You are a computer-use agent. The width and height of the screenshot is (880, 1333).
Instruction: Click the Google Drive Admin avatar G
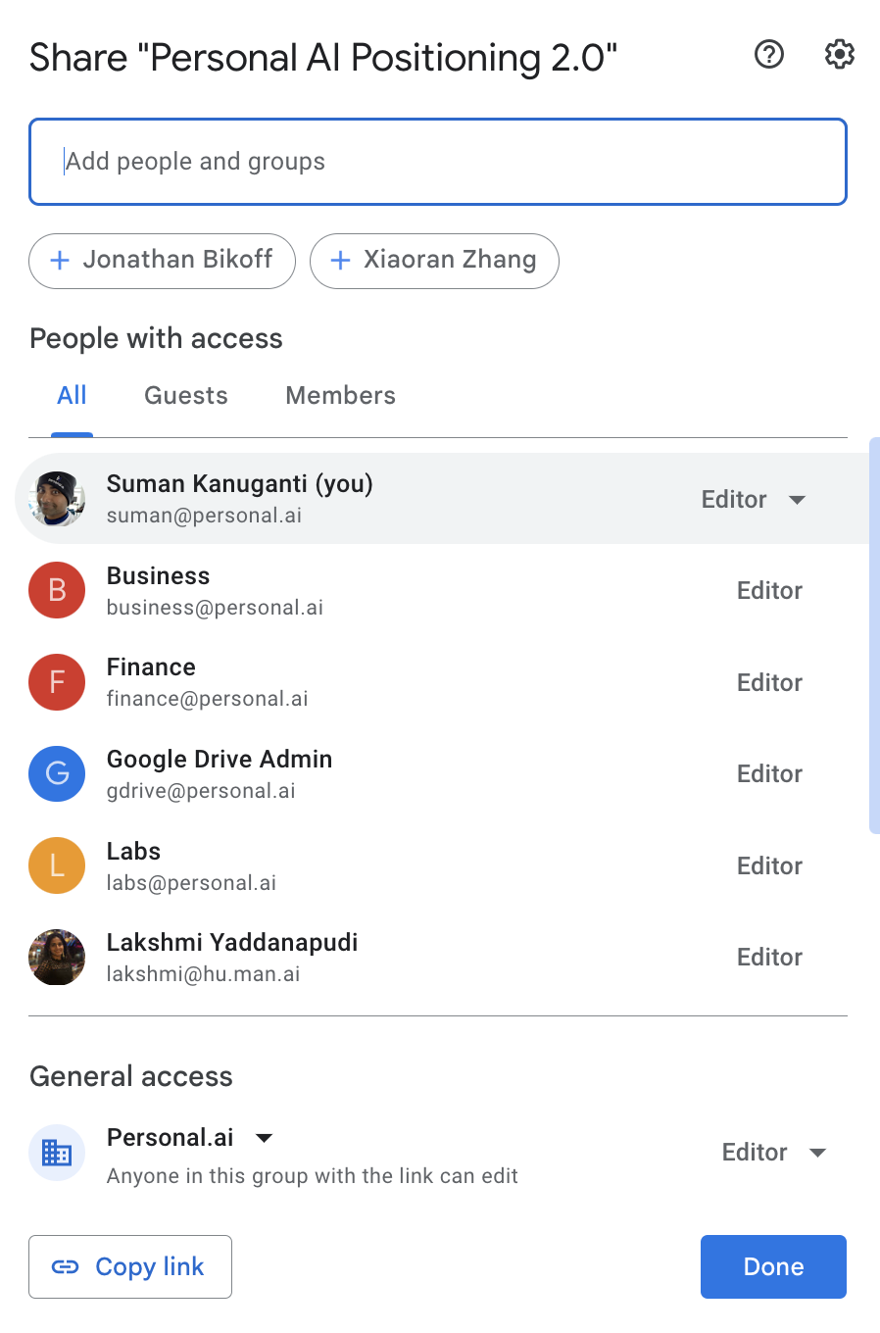tap(57, 773)
